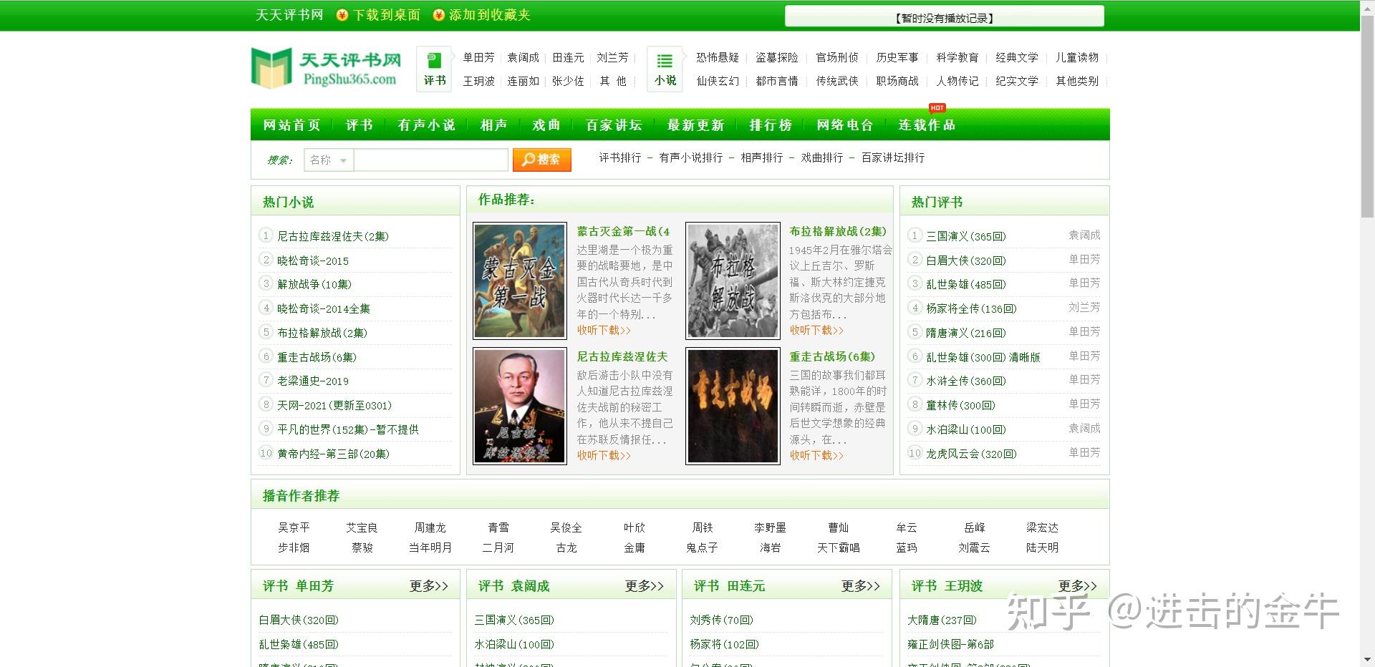1375x667 pixels.
Task: Open 白眉大侠(320回) in 热门评书
Action: [966, 261]
